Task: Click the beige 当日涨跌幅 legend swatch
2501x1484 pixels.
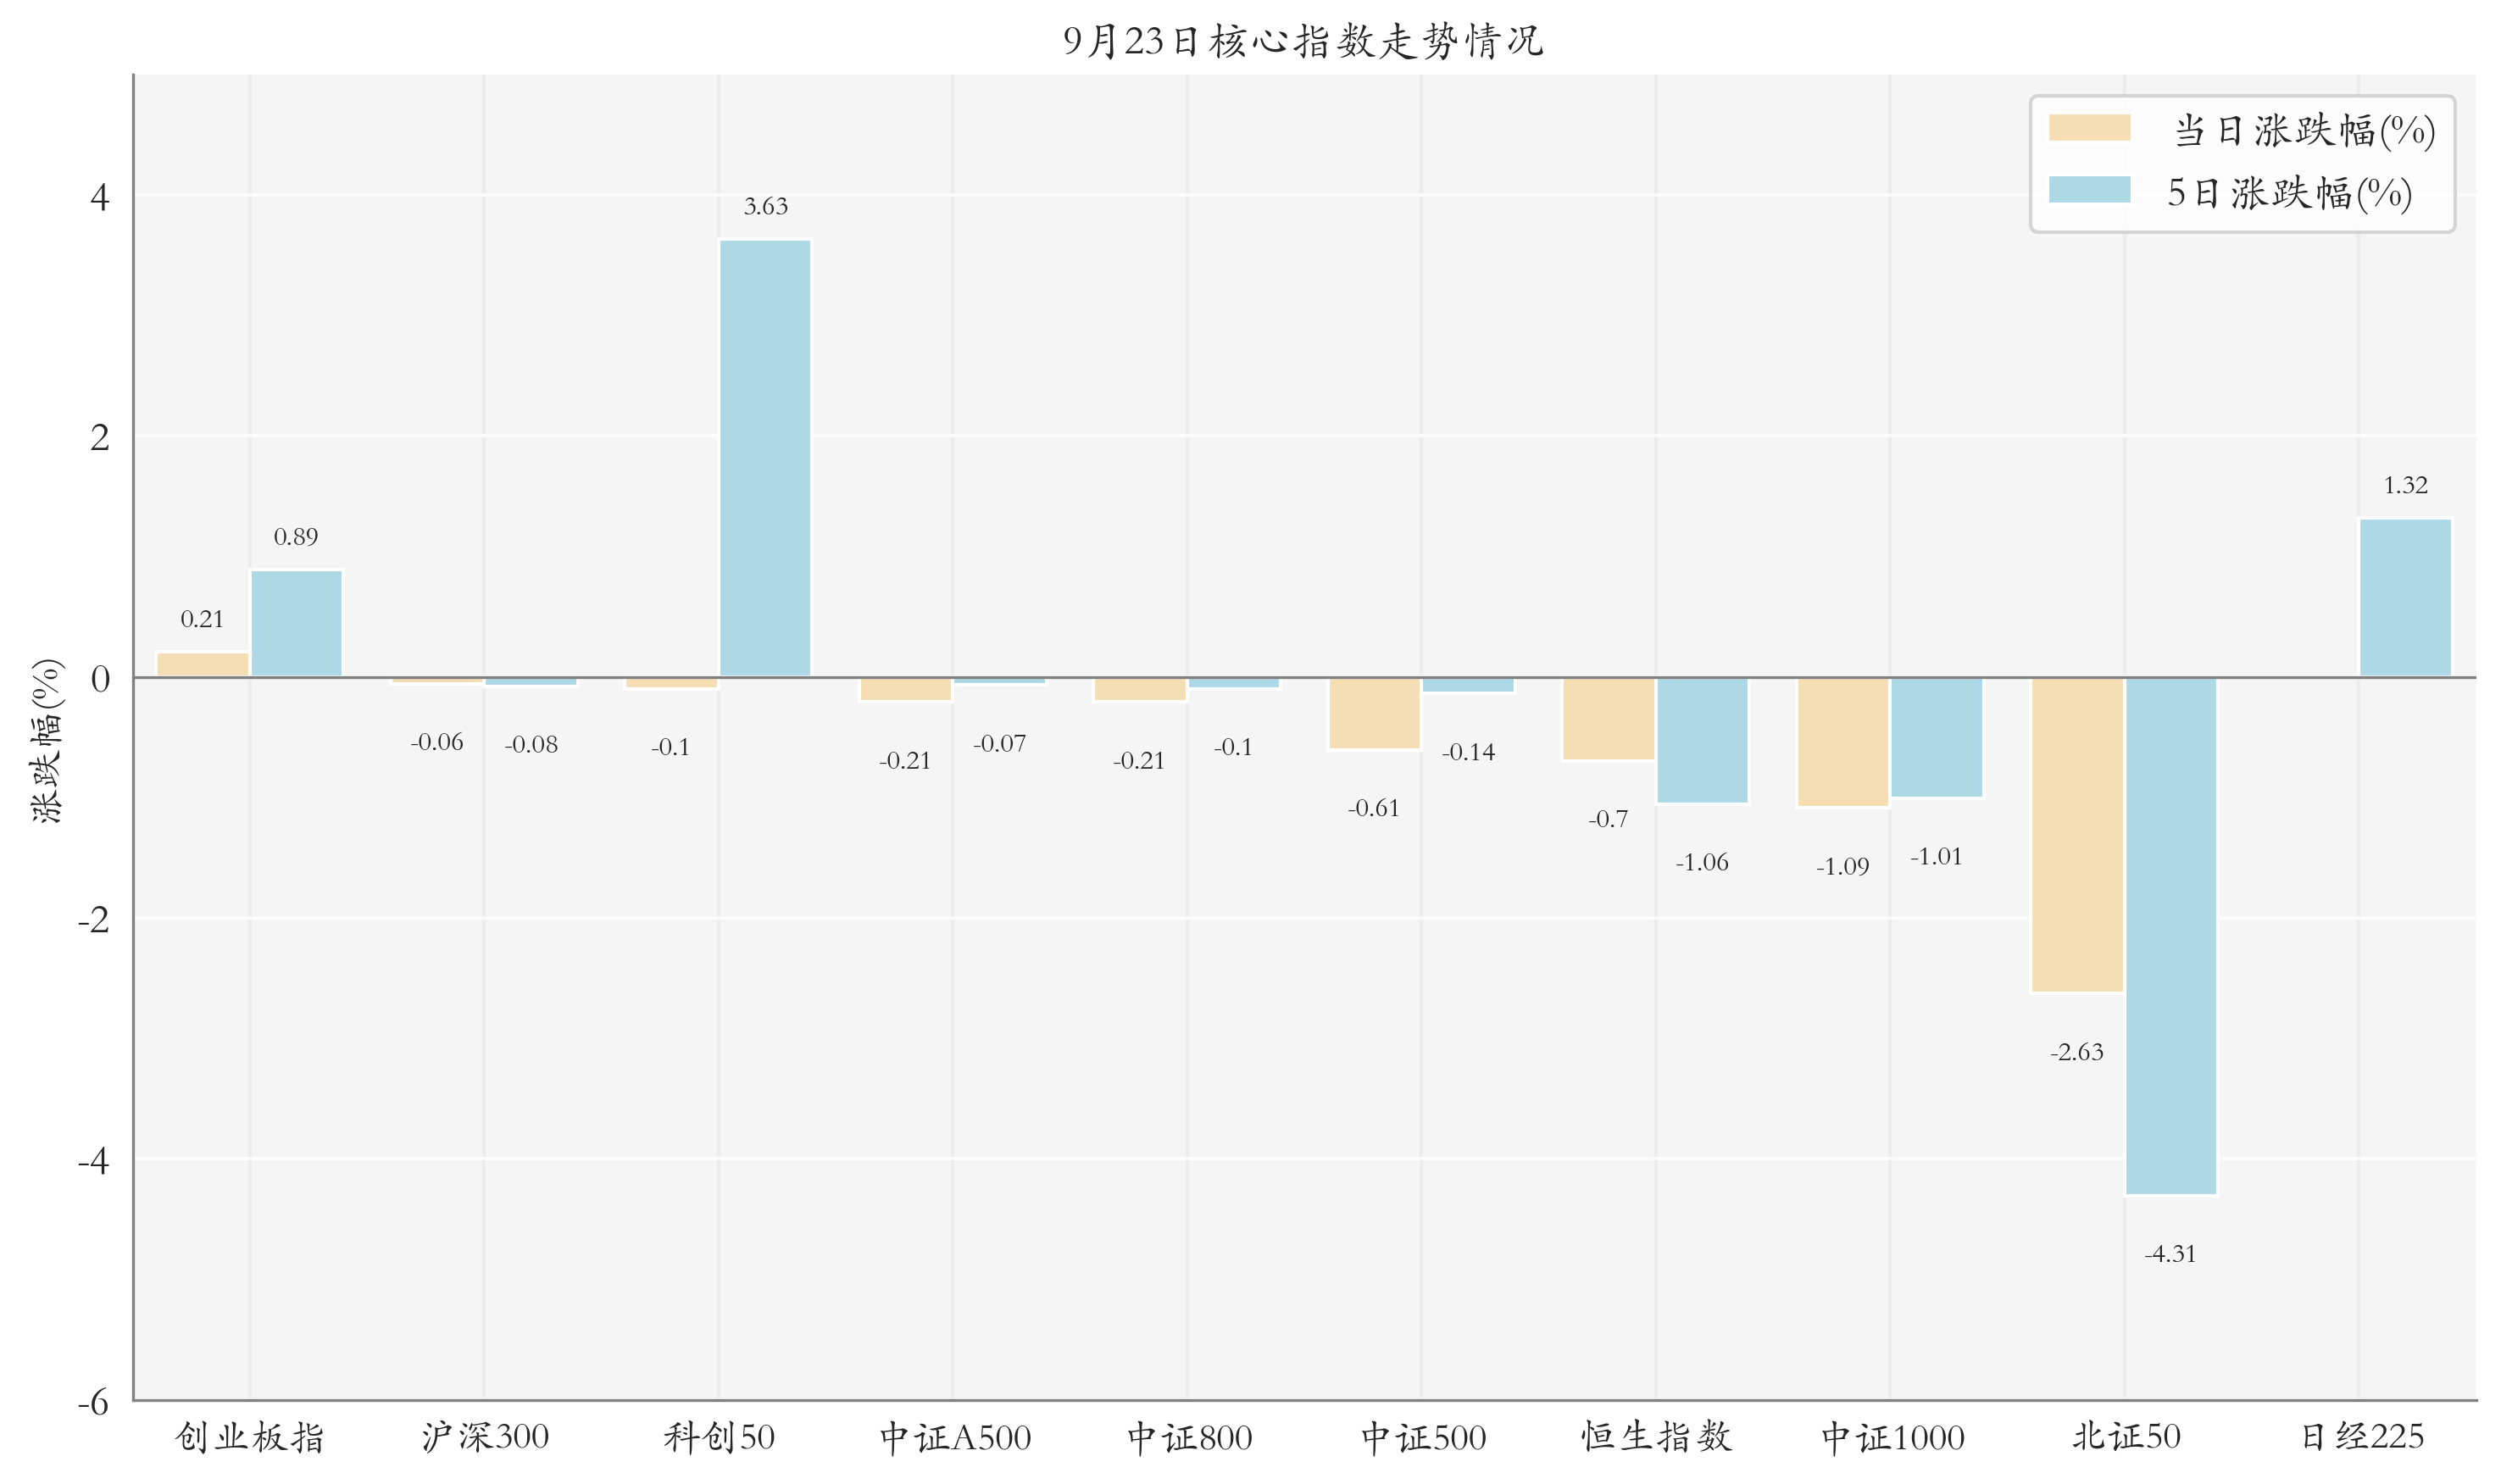Action: [x=2088, y=128]
